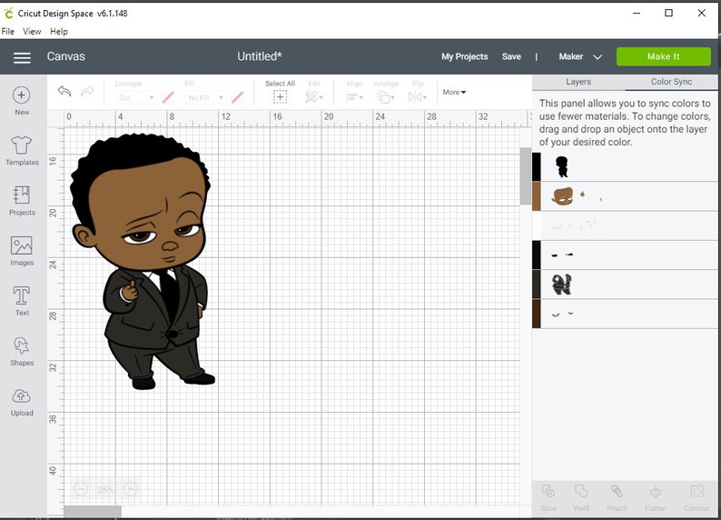Open the Edit tool dropdown
The width and height of the screenshot is (721, 520).
tap(314, 96)
